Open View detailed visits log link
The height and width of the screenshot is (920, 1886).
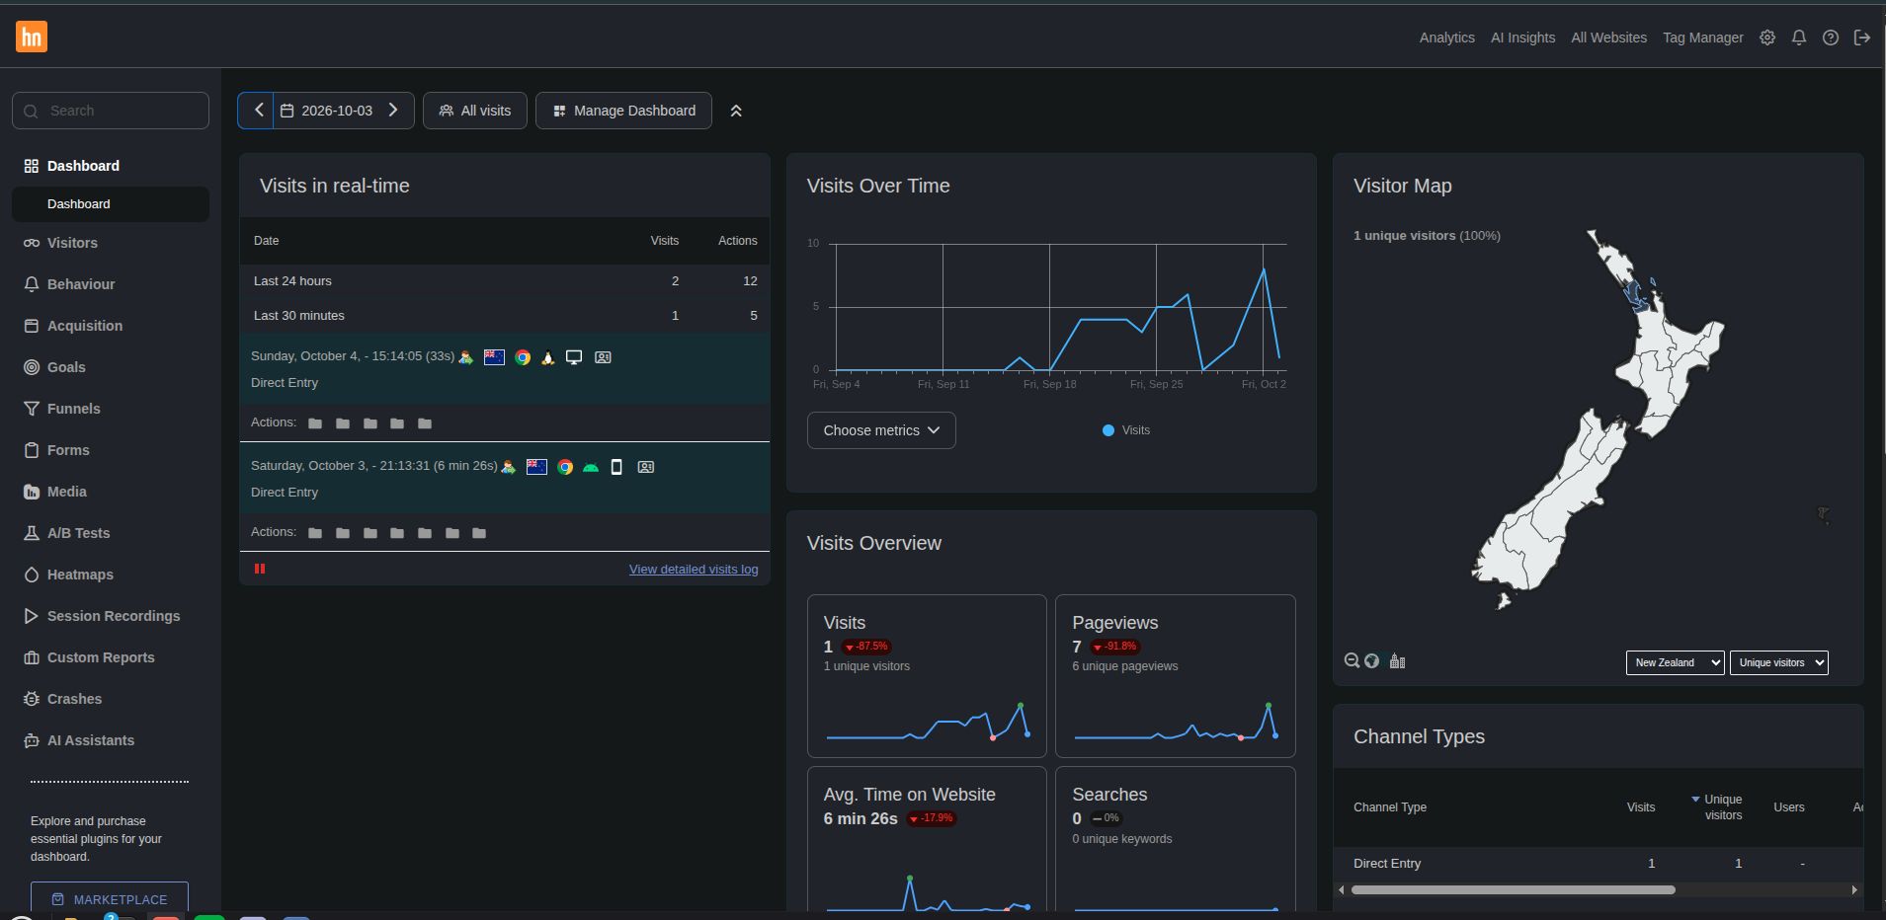coord(694,570)
